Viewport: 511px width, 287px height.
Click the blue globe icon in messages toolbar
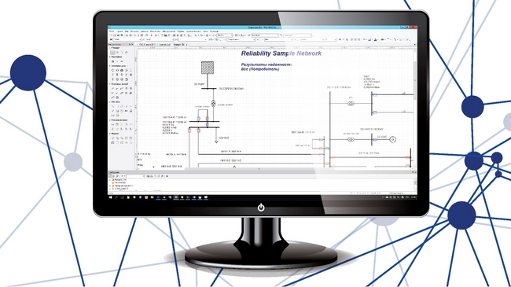[167, 176]
